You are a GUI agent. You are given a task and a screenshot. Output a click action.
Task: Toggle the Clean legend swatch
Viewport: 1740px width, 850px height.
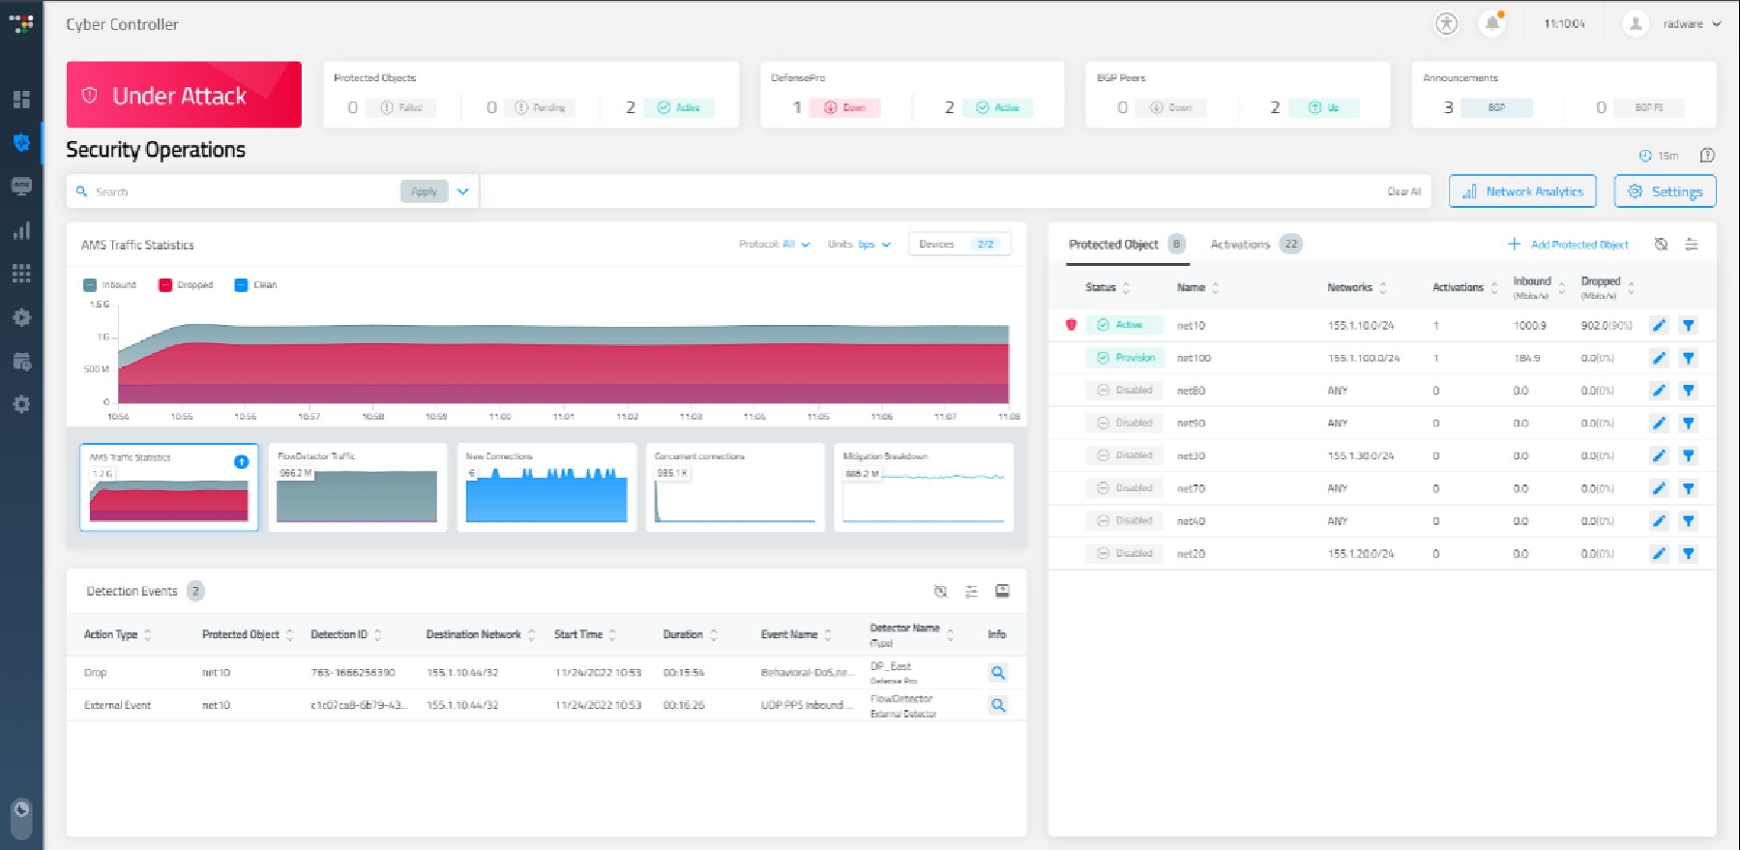[241, 285]
